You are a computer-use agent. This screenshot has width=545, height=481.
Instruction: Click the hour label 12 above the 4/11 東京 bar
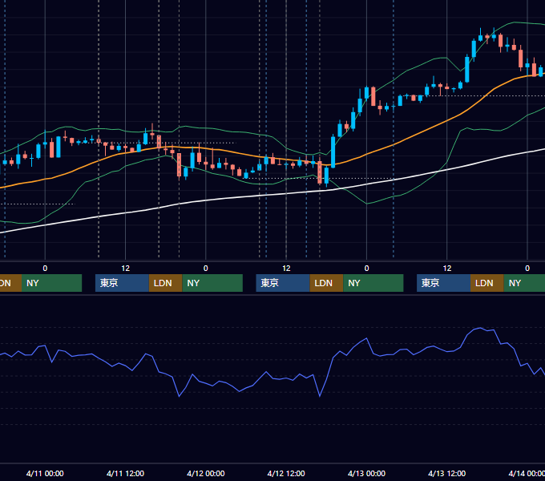click(x=126, y=269)
